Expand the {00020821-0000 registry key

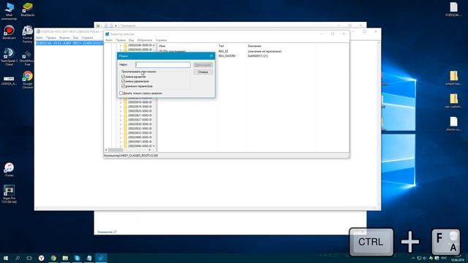pyautogui.click(x=121, y=115)
